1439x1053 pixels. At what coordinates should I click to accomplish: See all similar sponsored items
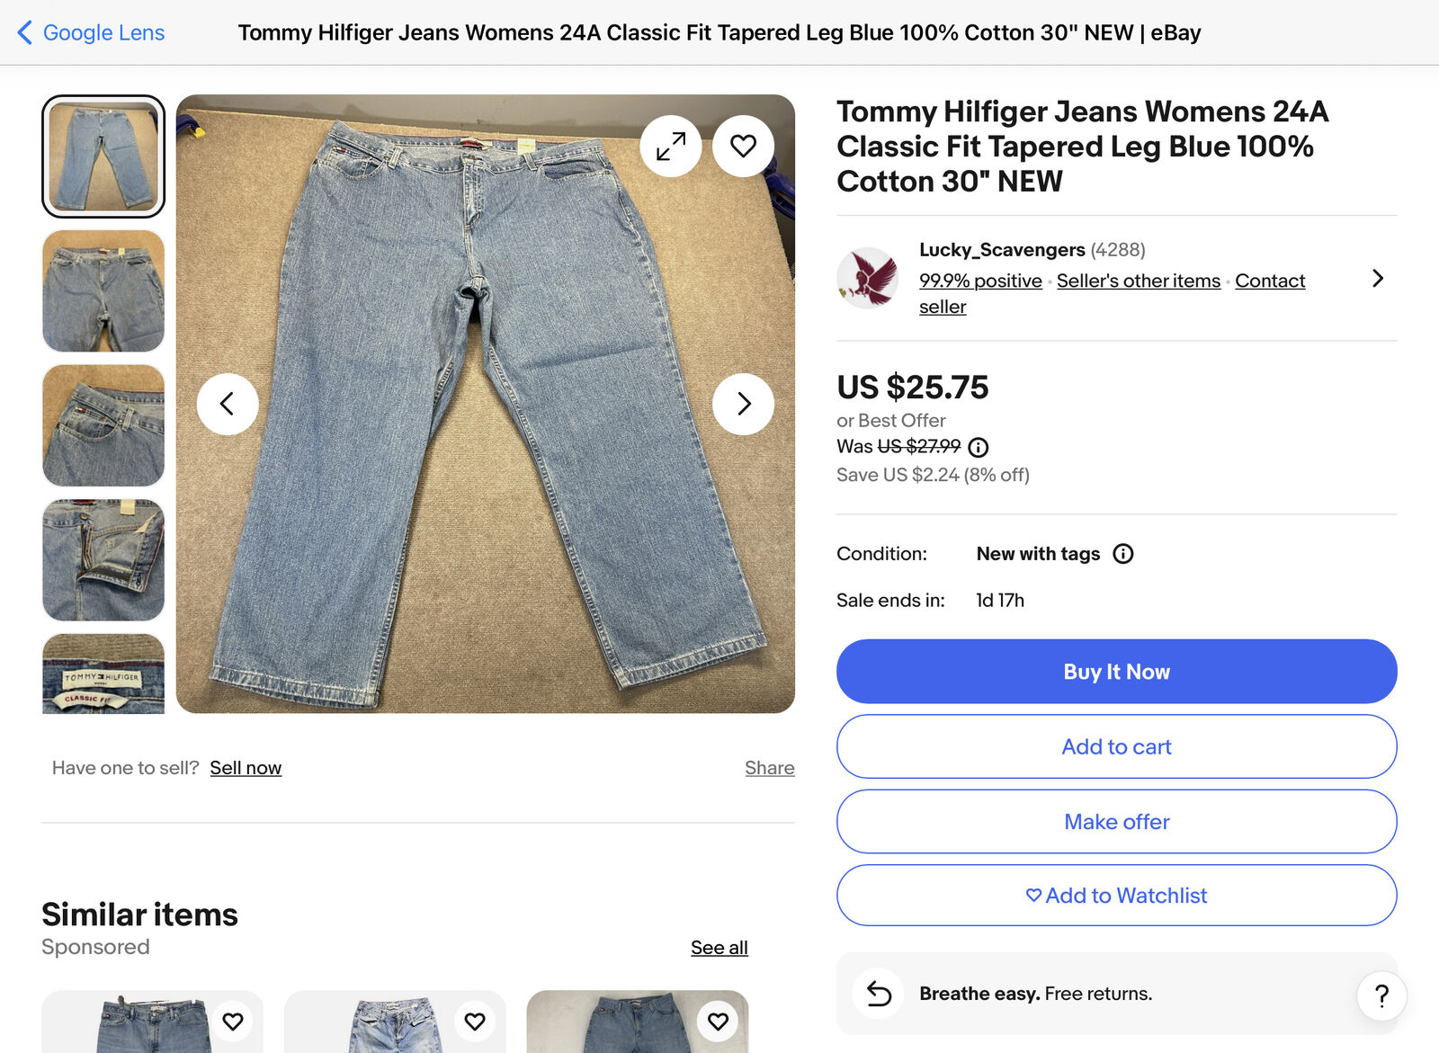click(x=719, y=948)
